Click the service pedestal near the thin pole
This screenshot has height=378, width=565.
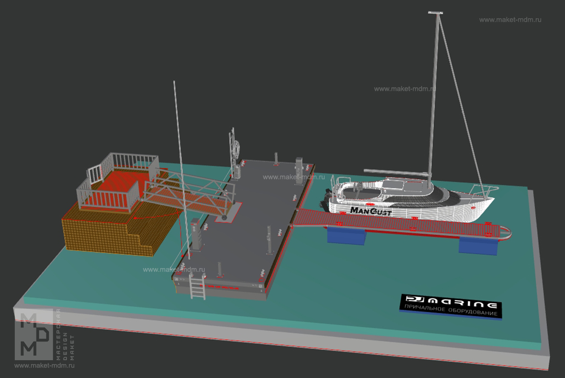[x=196, y=235]
